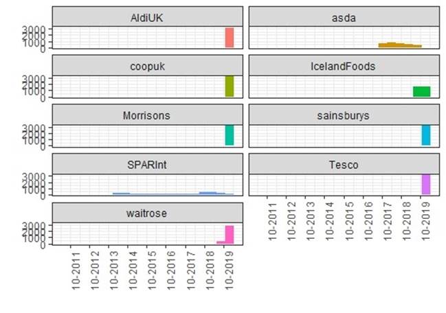Select the coopuk panel title strip
Screen dimensions: 446x313
click(x=147, y=67)
